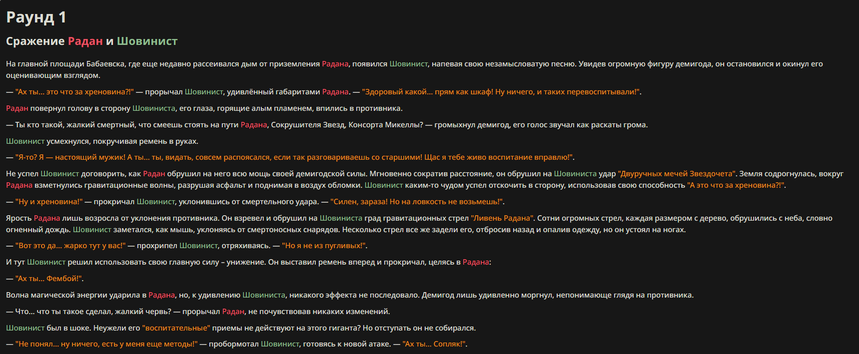Image resolution: width=859 pixels, height=354 pixels.
Task: Select the quote "Ах ты... Фембой!"
Action: (x=49, y=279)
